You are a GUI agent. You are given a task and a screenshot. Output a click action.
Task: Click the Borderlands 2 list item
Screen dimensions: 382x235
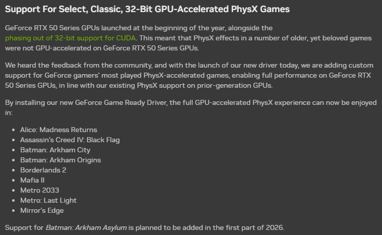(43, 170)
